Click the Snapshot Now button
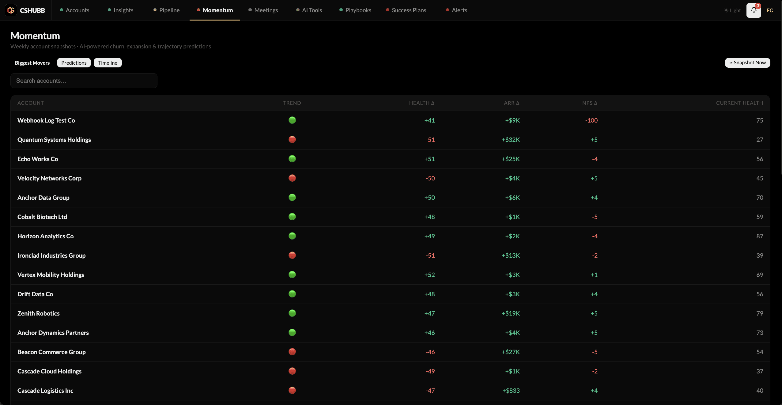The height and width of the screenshot is (405, 782). (x=747, y=62)
